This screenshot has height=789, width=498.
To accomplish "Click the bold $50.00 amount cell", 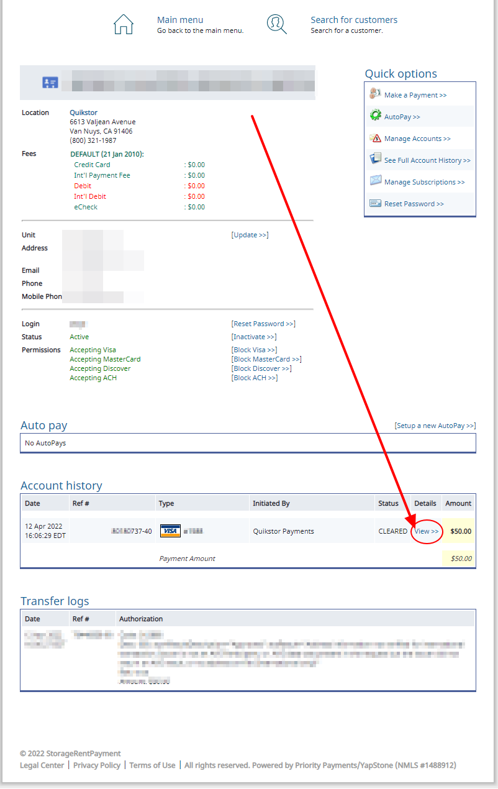I will (461, 531).
